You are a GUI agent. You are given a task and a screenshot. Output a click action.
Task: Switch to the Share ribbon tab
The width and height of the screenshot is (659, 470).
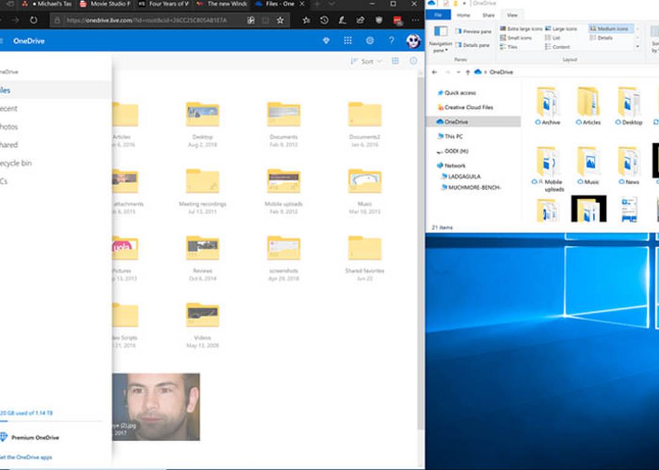click(x=488, y=15)
